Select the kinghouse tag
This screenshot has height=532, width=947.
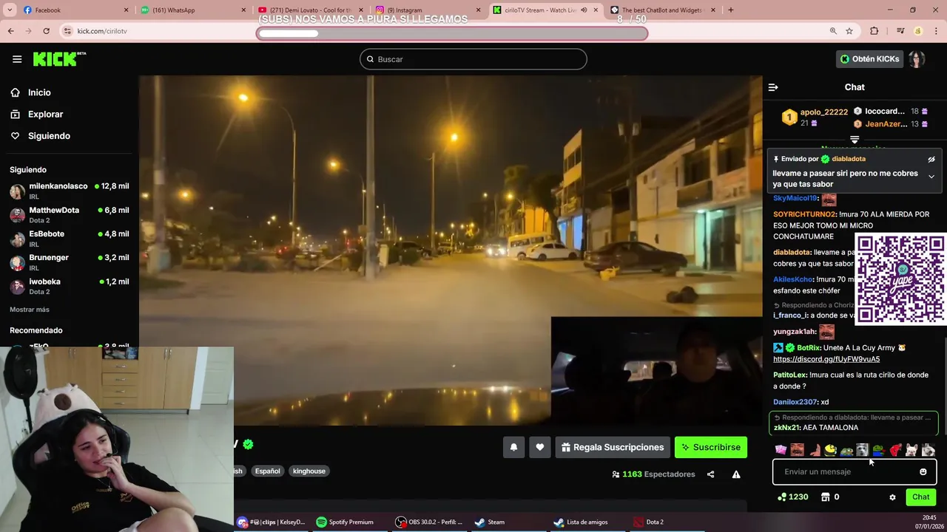pos(309,471)
